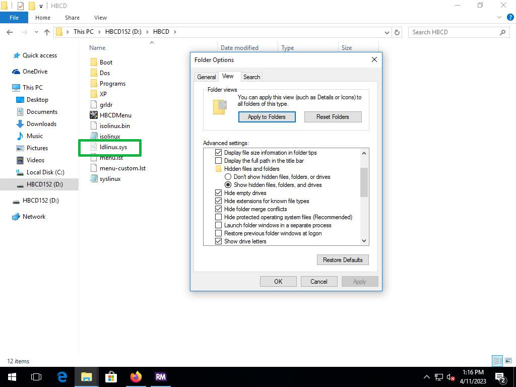Open recent locations dropdown arrow
This screenshot has width=516, height=387.
coord(36,32)
